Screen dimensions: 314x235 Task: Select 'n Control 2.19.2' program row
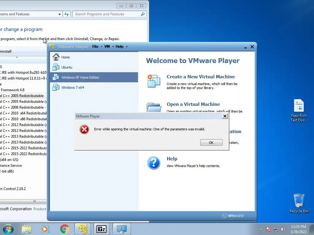pyautogui.click(x=23, y=188)
